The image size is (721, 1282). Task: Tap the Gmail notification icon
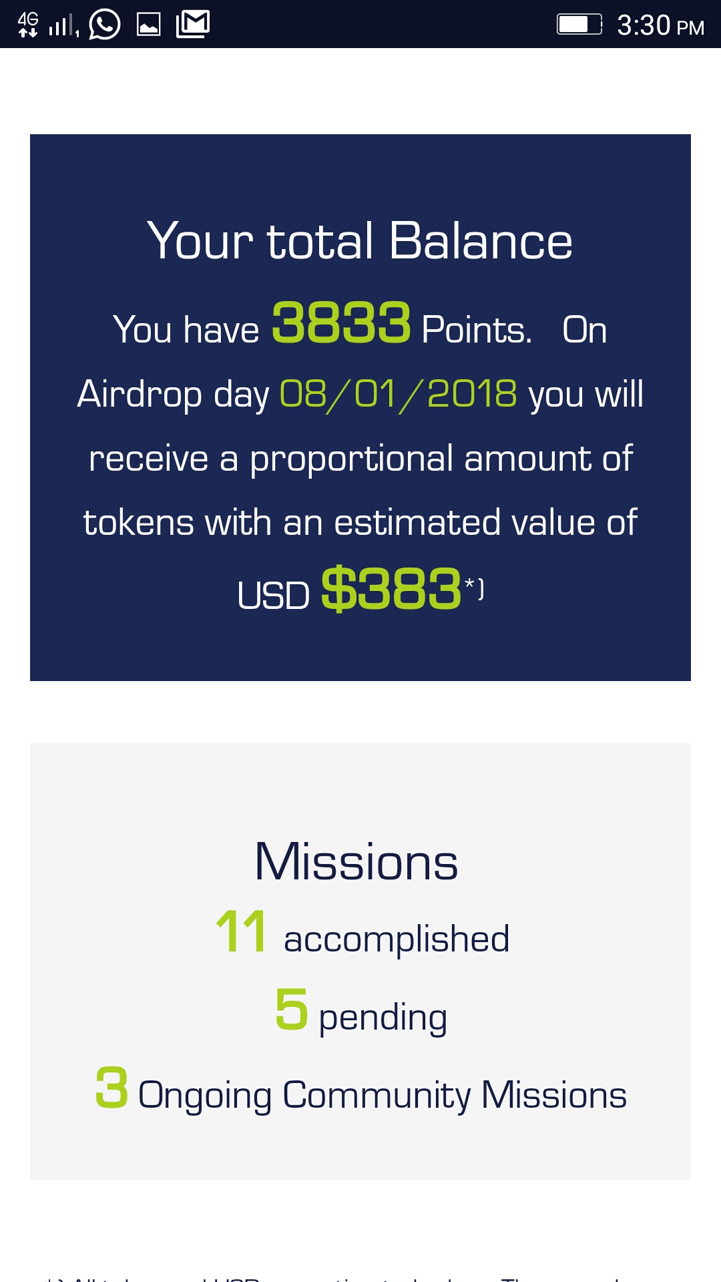pyautogui.click(x=193, y=25)
